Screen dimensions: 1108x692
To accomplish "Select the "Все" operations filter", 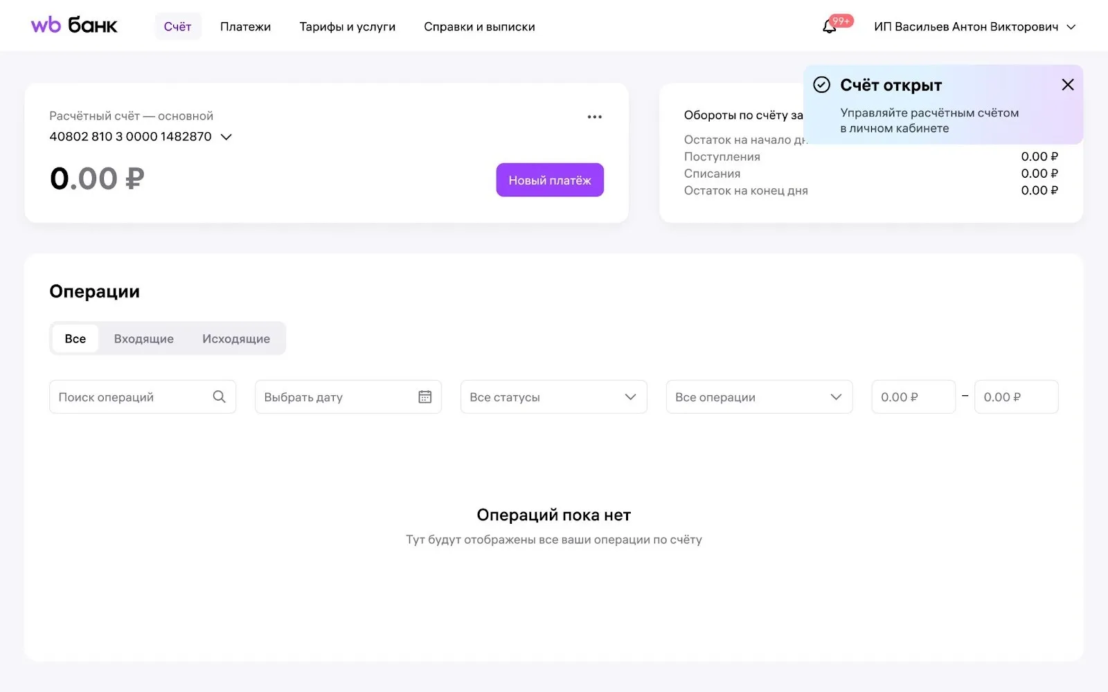I will pos(75,338).
